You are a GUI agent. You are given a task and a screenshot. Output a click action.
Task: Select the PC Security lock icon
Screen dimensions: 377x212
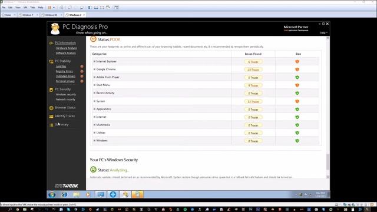click(x=51, y=90)
